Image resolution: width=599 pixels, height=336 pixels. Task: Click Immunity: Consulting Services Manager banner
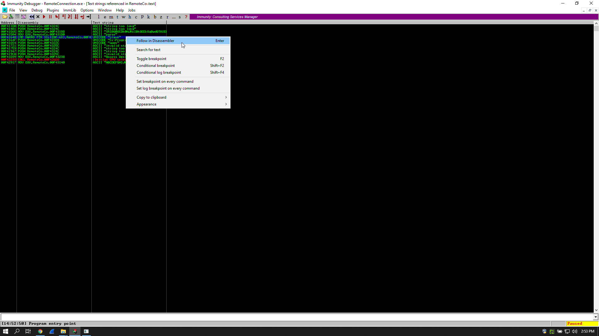(x=227, y=17)
